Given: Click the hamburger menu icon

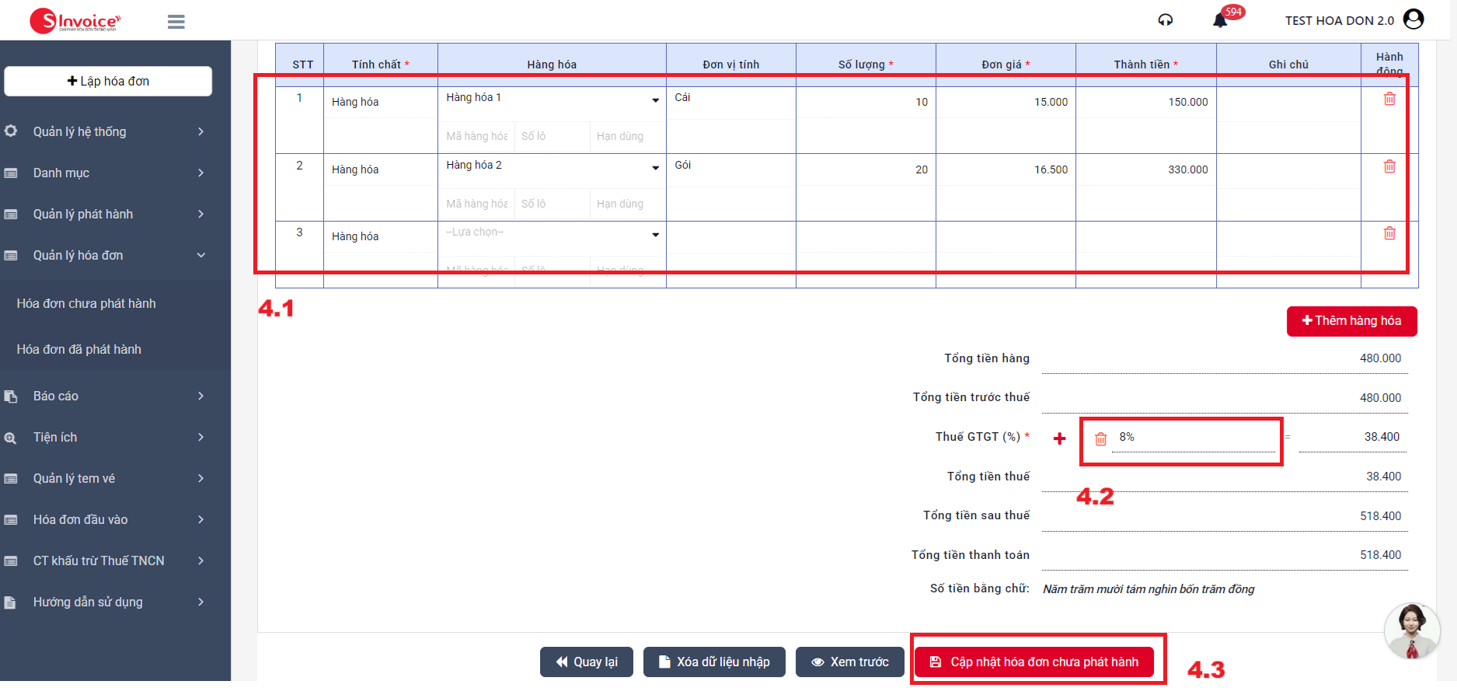Looking at the screenshot, I should pyautogui.click(x=176, y=22).
